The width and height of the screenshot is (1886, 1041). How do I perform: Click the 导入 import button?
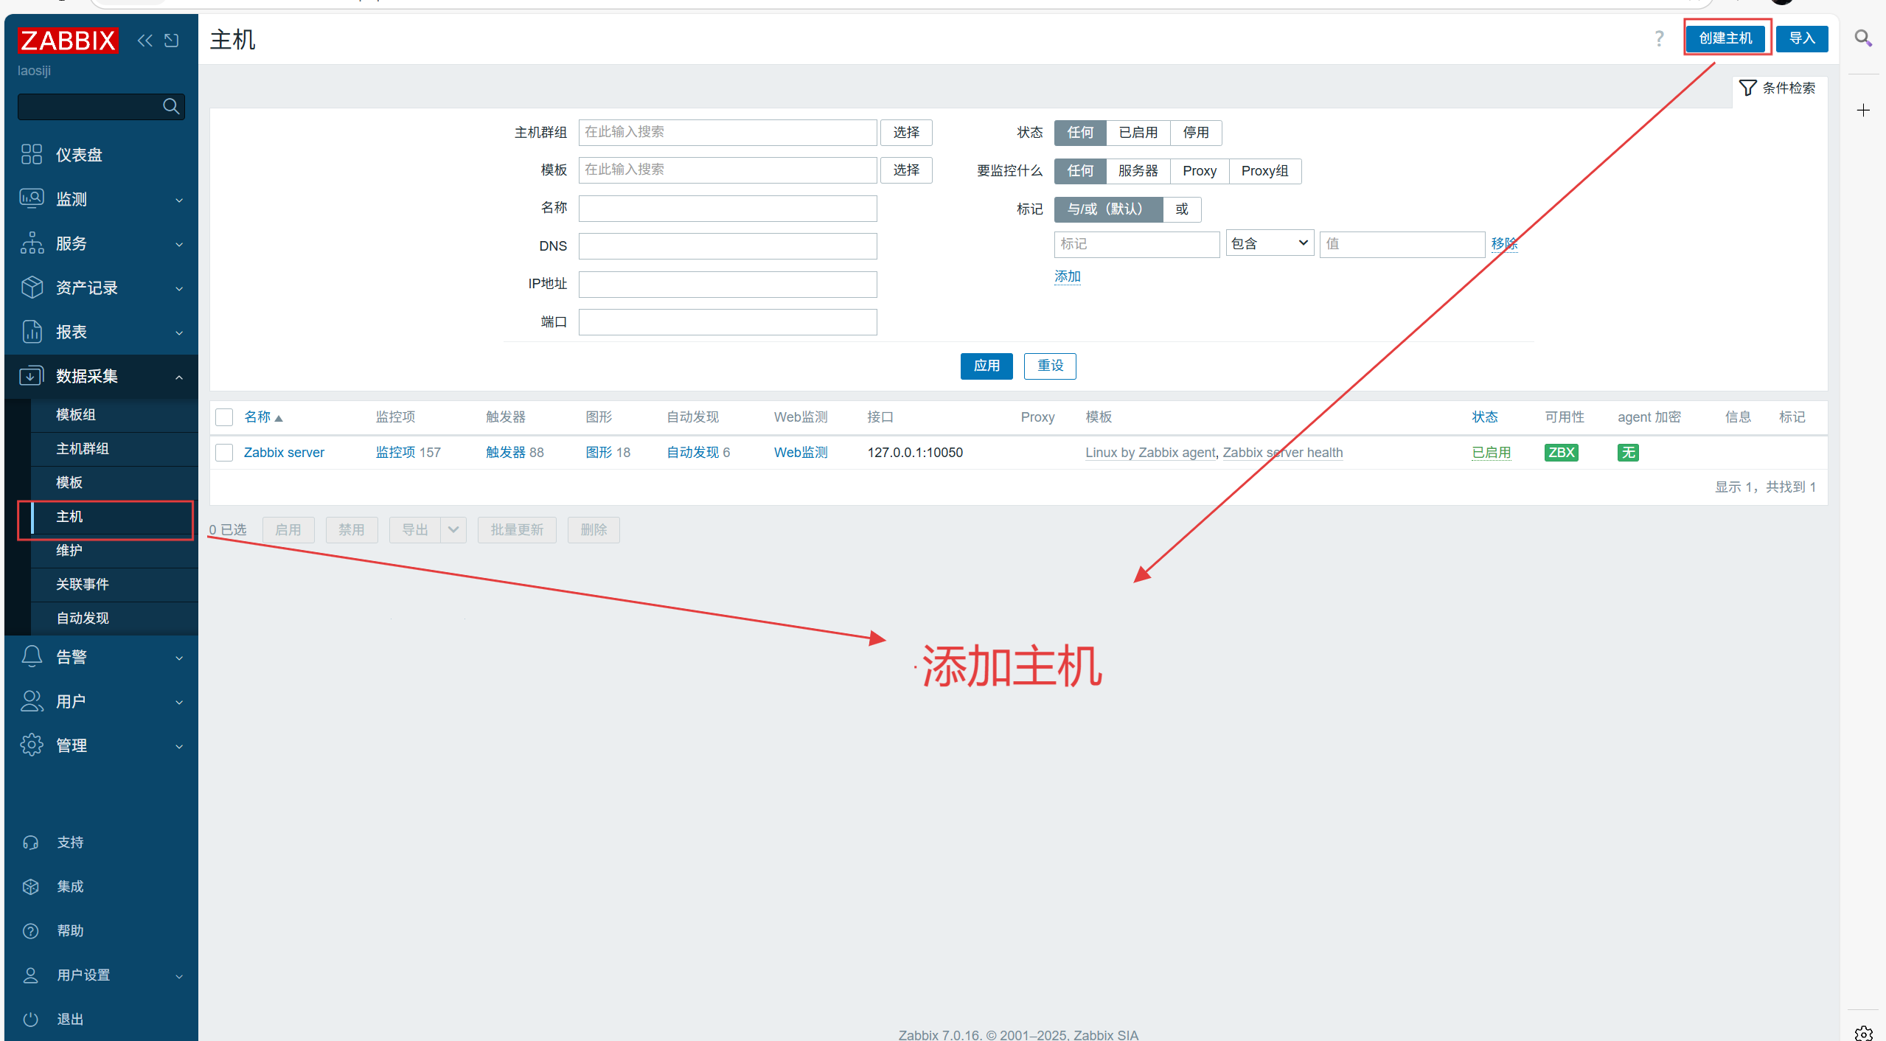pyautogui.click(x=1802, y=38)
